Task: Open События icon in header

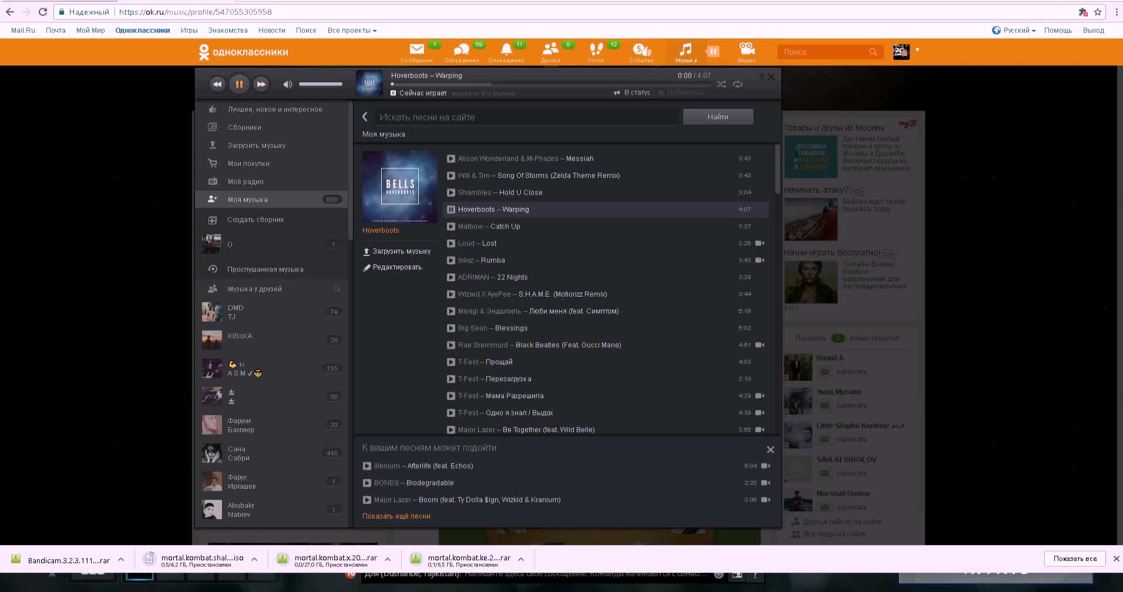Action: tap(641, 49)
